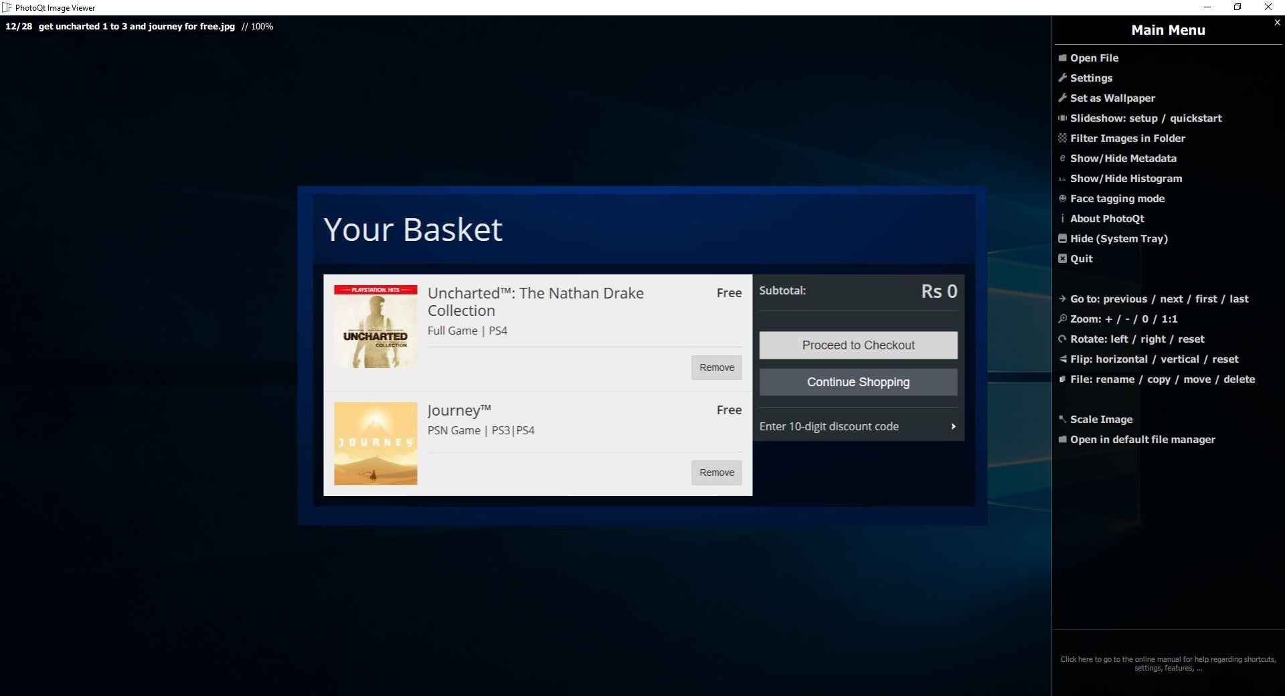This screenshot has height=696, width=1285.
Task: Click the Quit icon in Main Menu
Action: [1062, 259]
